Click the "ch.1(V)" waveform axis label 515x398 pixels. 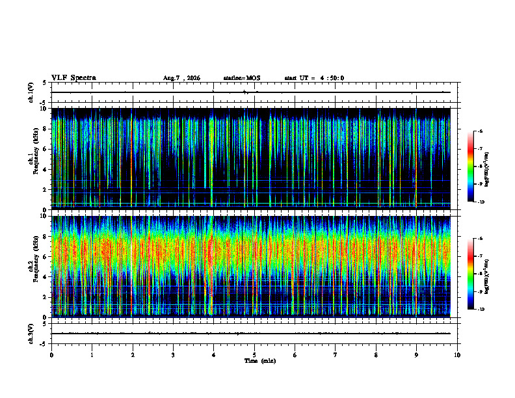[x=31, y=92]
